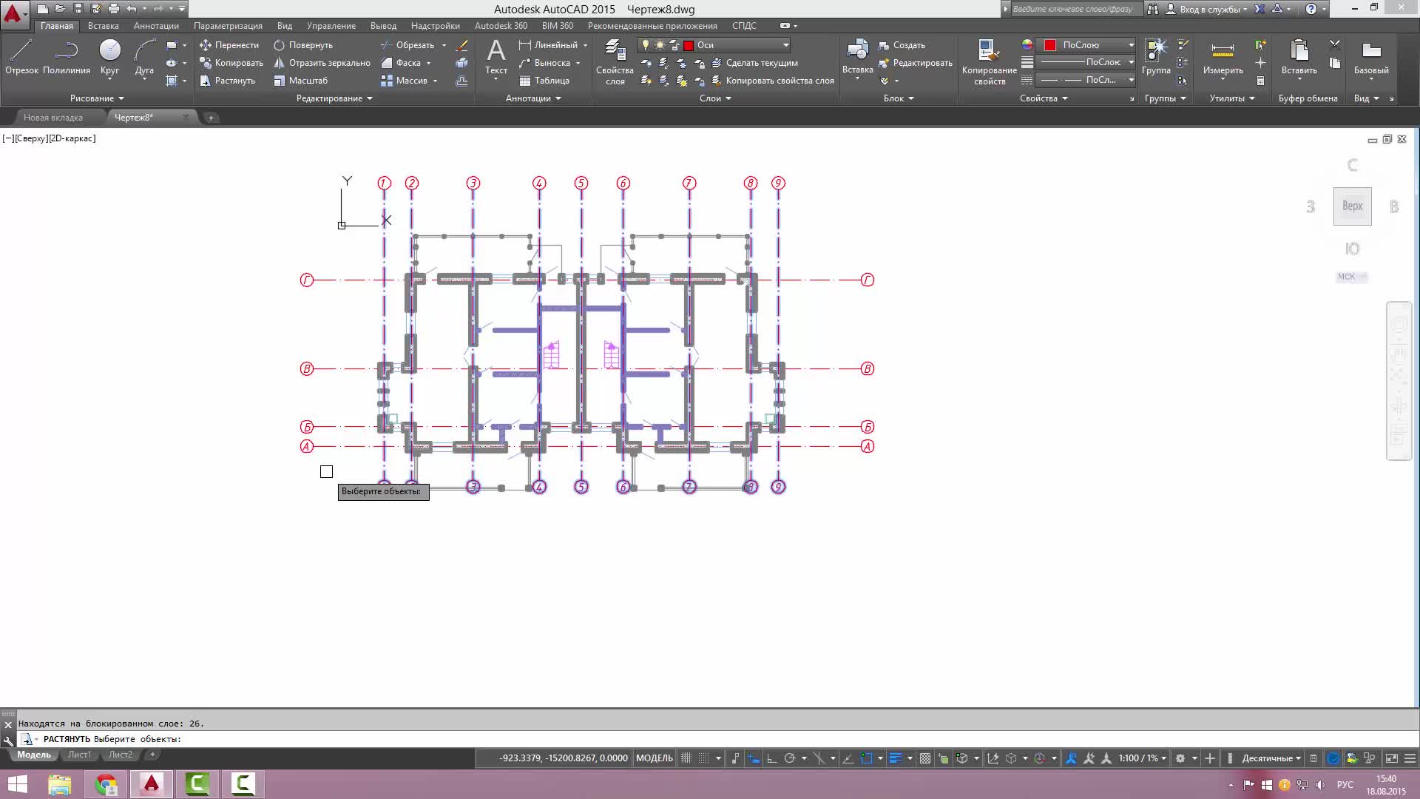Click the Повернуть (Rotate) tool
Screen dimensions: 1420x799
pos(303,45)
